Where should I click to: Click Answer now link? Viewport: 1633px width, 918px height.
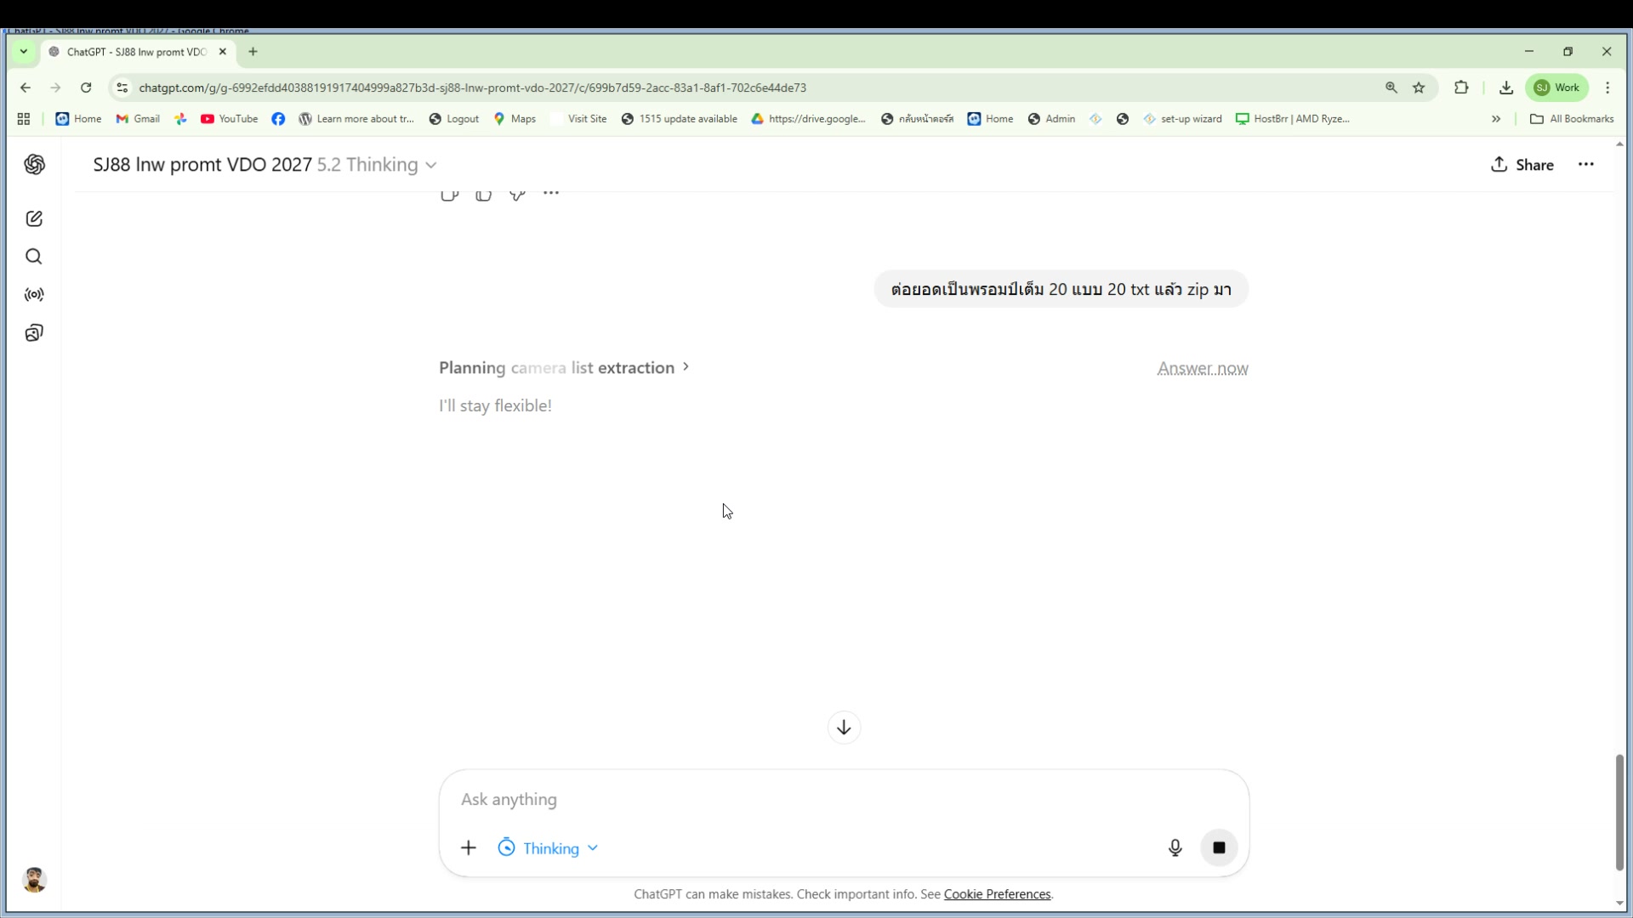1202,368
